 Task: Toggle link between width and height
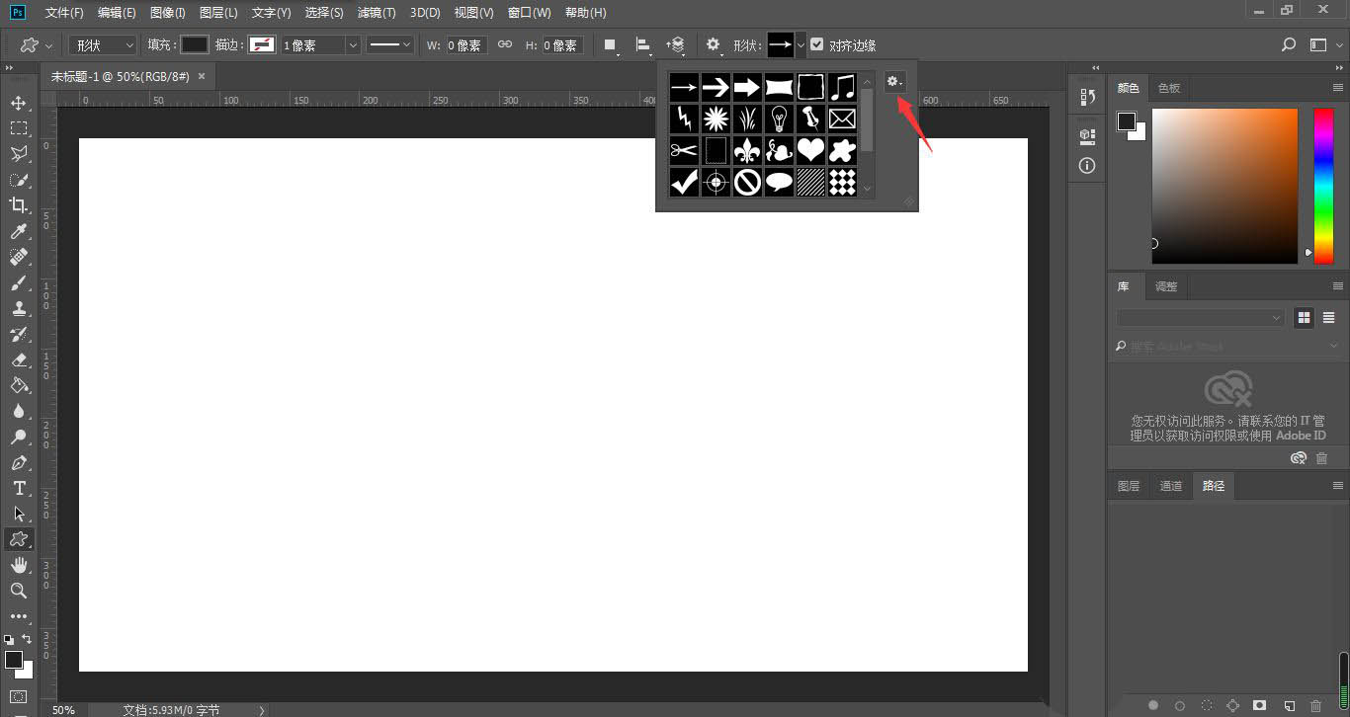(505, 44)
